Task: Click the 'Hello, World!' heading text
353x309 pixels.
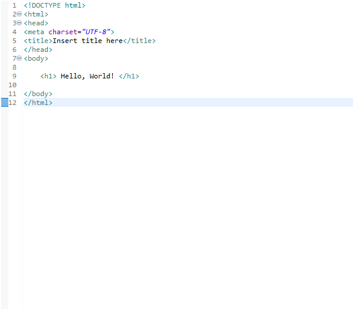Action: 87,76
